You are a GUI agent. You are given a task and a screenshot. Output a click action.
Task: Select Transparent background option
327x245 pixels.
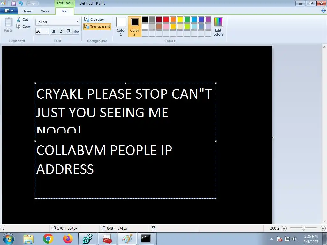pyautogui.click(x=97, y=26)
